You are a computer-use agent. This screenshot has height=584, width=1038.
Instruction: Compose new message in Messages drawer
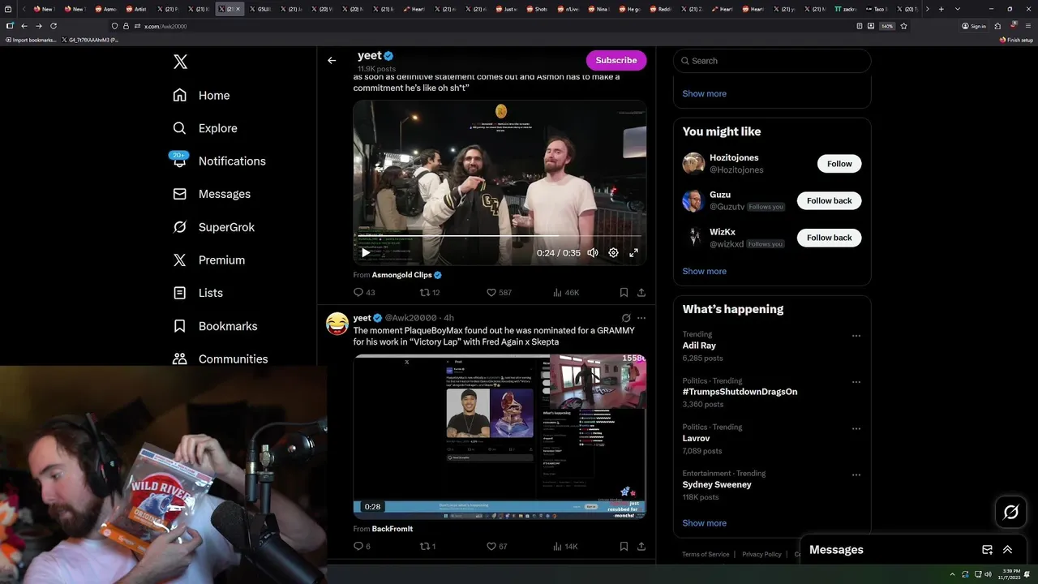pyautogui.click(x=987, y=549)
